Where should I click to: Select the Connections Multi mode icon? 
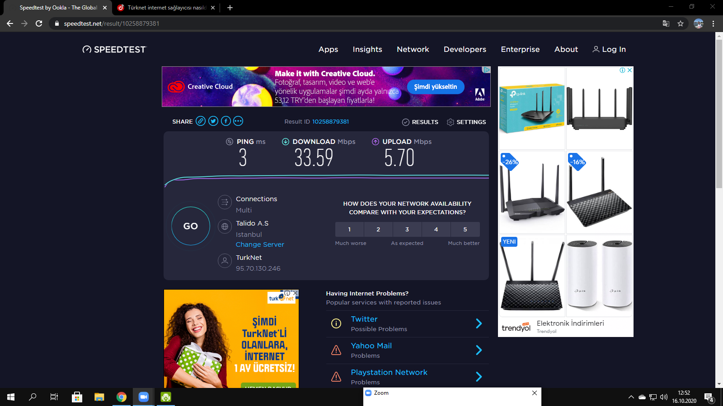225,202
